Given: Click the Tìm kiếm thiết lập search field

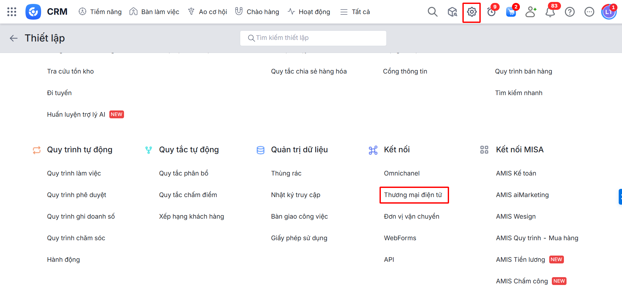Looking at the screenshot, I should pos(313,38).
